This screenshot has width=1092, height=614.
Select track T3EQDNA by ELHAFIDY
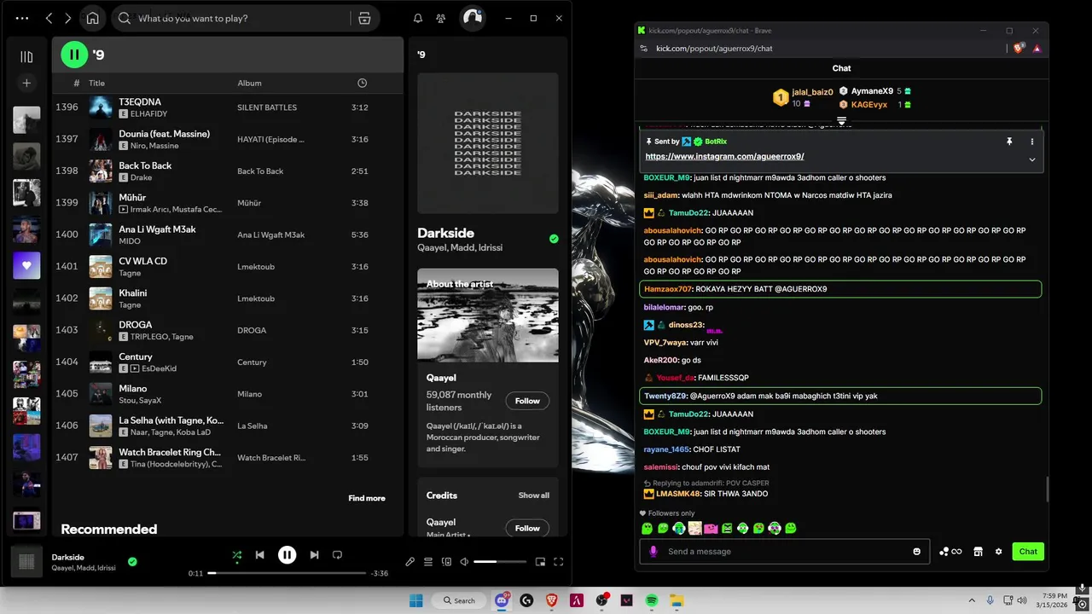[227, 107]
